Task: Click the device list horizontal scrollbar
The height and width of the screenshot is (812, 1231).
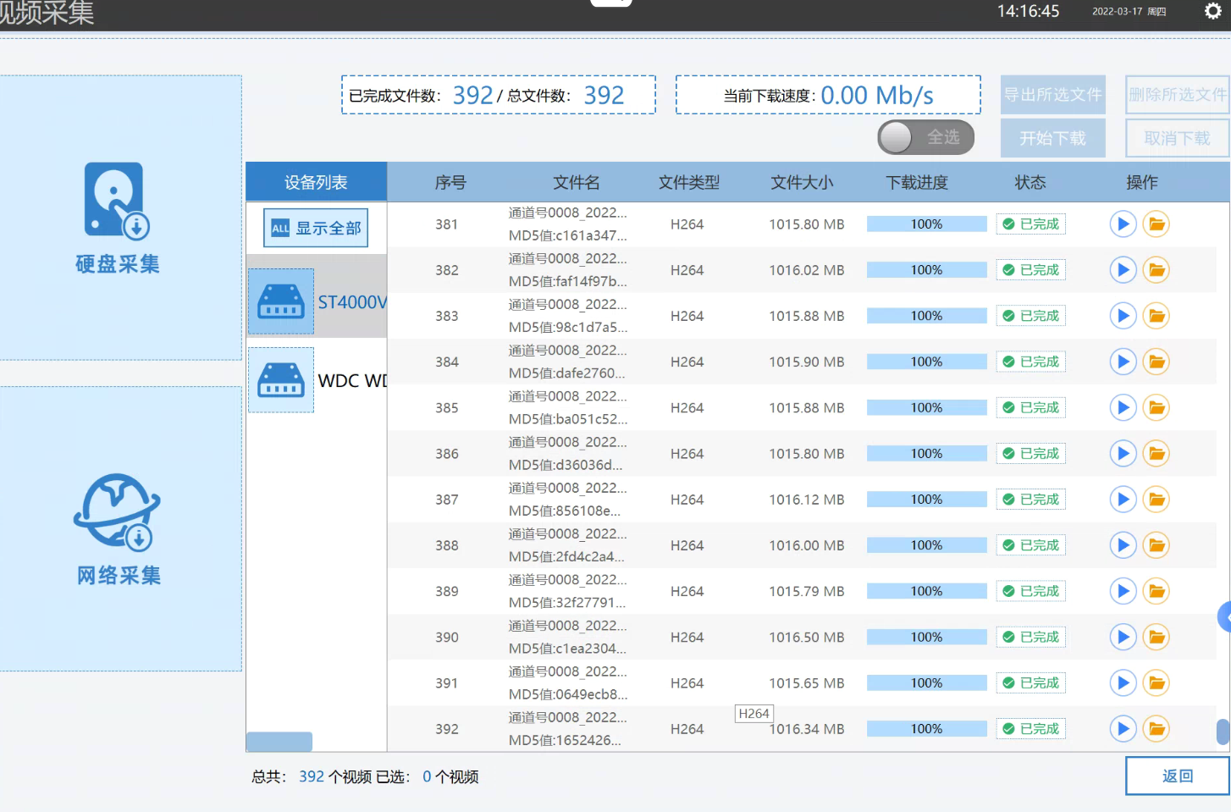Action: 279,742
